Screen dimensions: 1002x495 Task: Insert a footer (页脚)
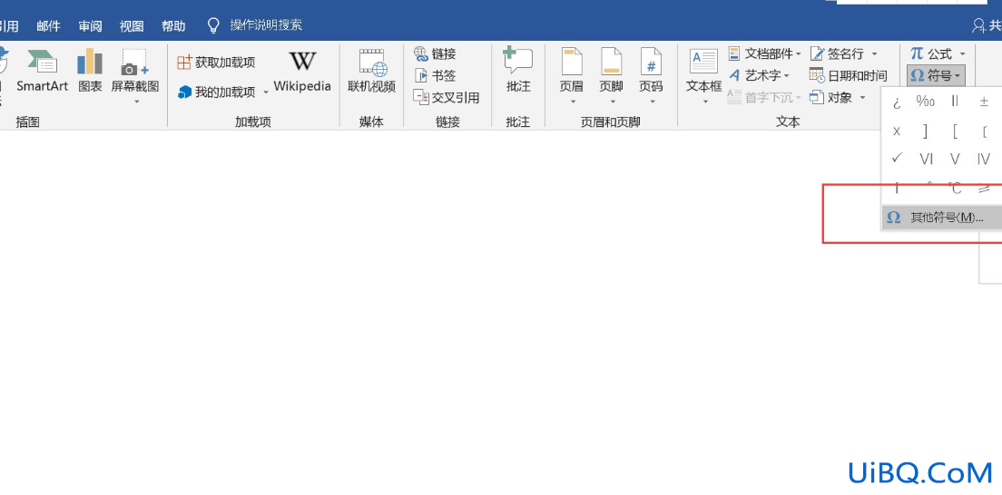(612, 72)
